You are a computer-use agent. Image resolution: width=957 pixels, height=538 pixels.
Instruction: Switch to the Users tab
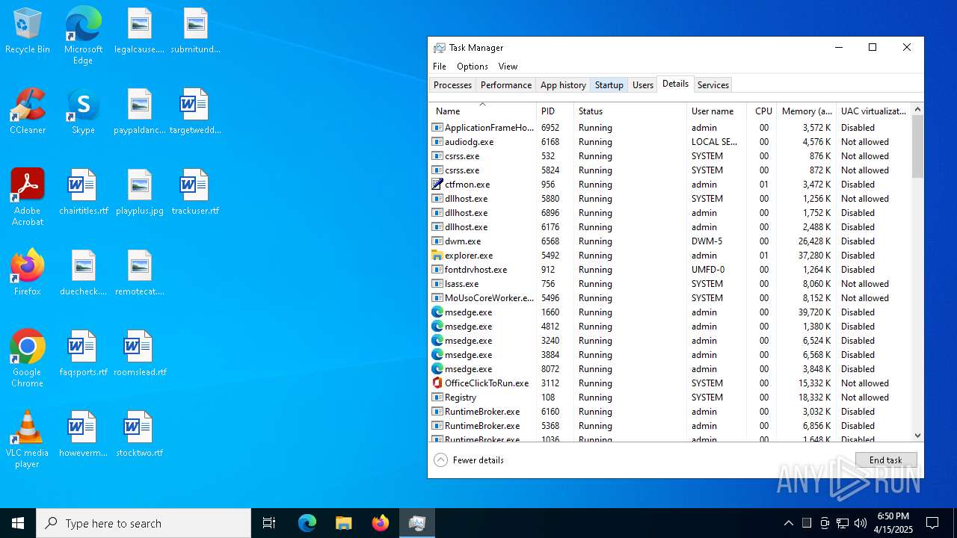pyautogui.click(x=643, y=85)
